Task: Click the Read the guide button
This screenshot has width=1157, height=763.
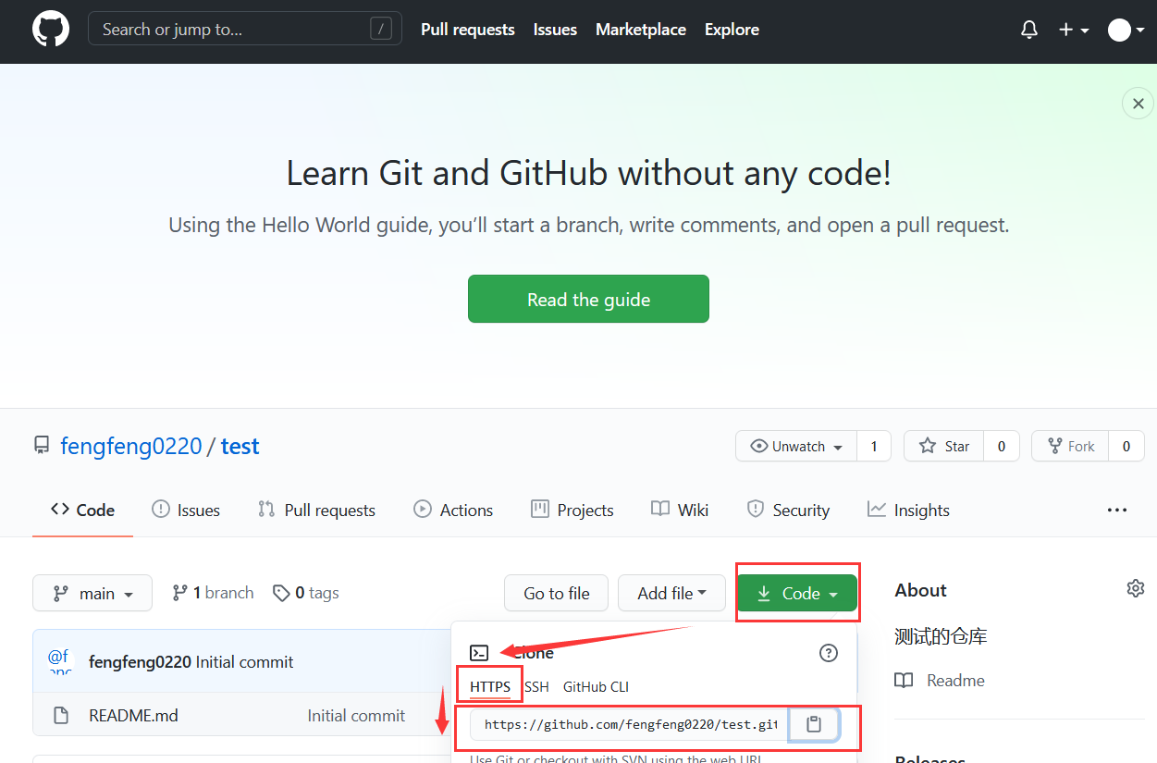Action: pyautogui.click(x=588, y=299)
